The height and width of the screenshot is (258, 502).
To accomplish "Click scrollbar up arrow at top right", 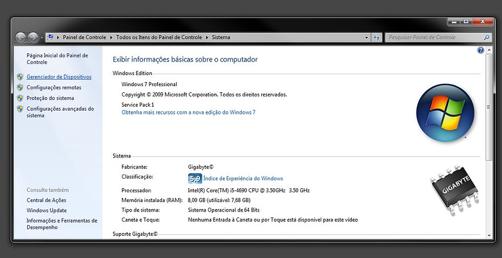I will [489, 50].
